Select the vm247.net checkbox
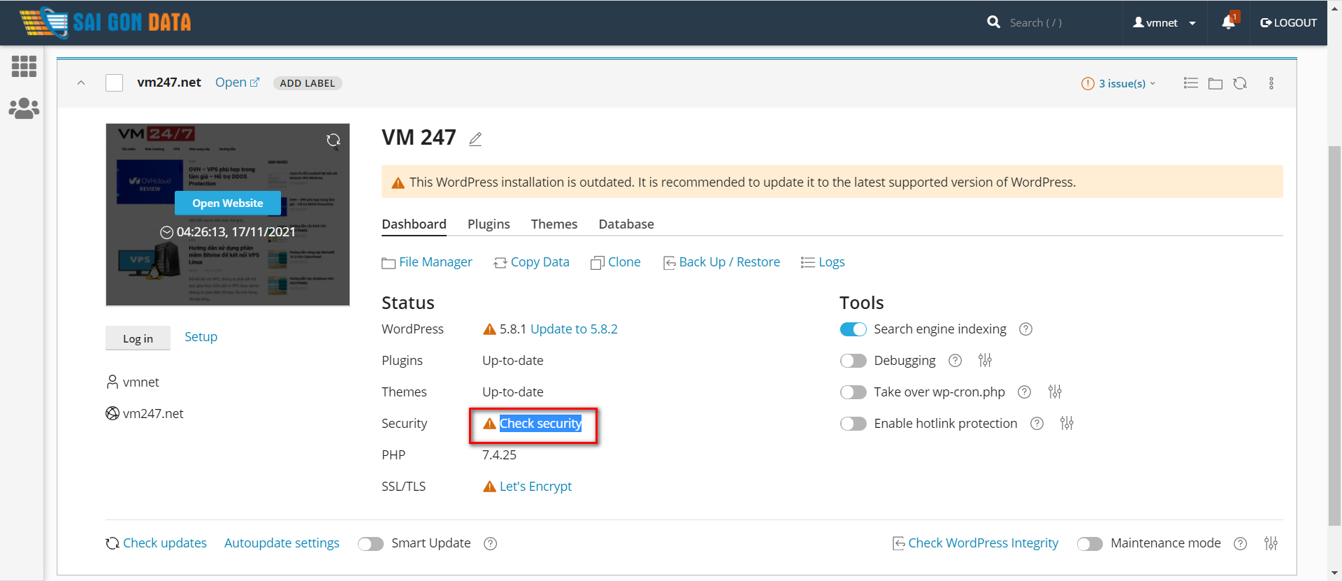This screenshot has width=1342, height=581. pyautogui.click(x=114, y=83)
